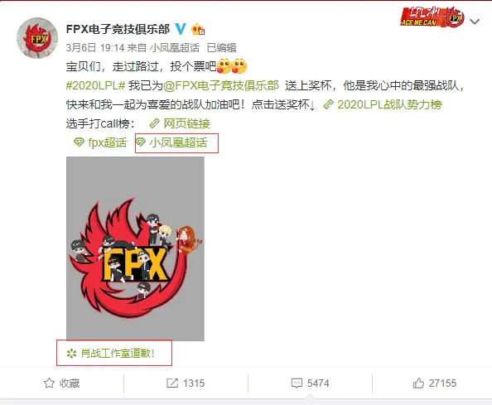Open the LPL ACE WE CAN banner badge
Viewport: 492px width, 405px height.
click(x=432, y=17)
